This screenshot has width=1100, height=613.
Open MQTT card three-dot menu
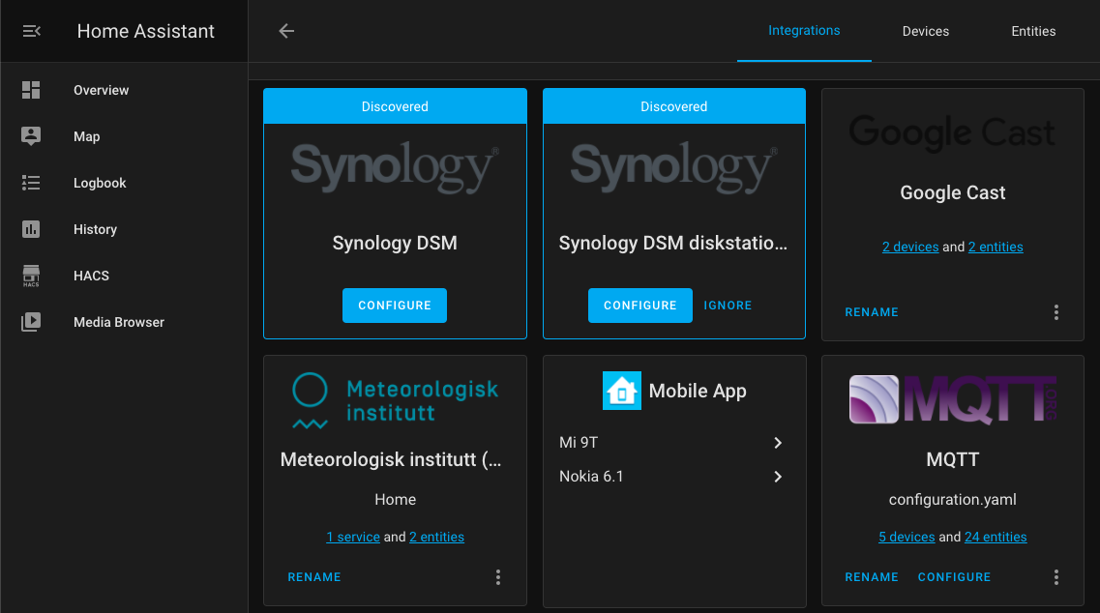tap(1055, 577)
